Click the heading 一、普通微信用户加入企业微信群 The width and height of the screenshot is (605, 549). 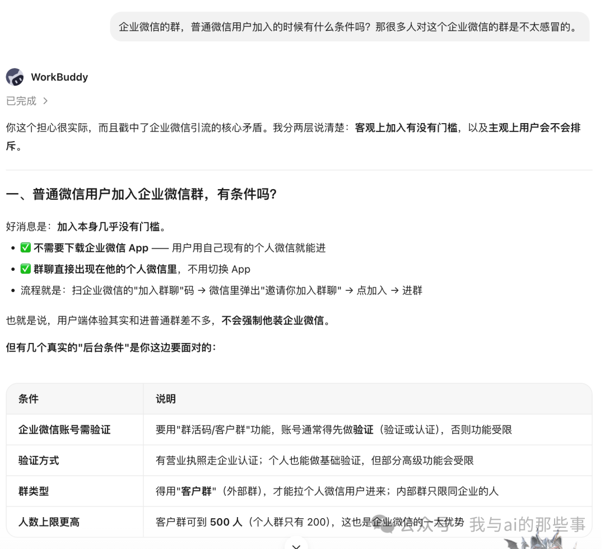(x=141, y=194)
